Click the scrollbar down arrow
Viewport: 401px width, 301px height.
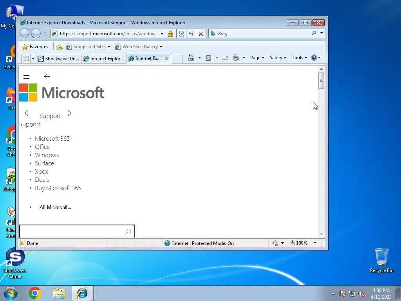click(322, 234)
